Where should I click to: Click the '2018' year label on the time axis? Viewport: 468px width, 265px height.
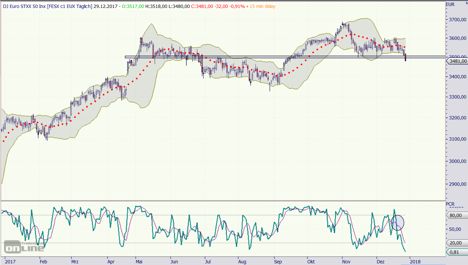(415, 262)
